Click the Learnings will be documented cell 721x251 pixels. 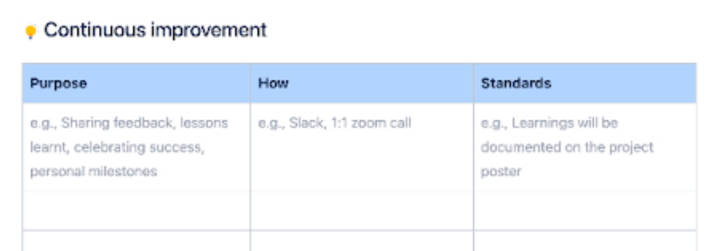point(585,147)
